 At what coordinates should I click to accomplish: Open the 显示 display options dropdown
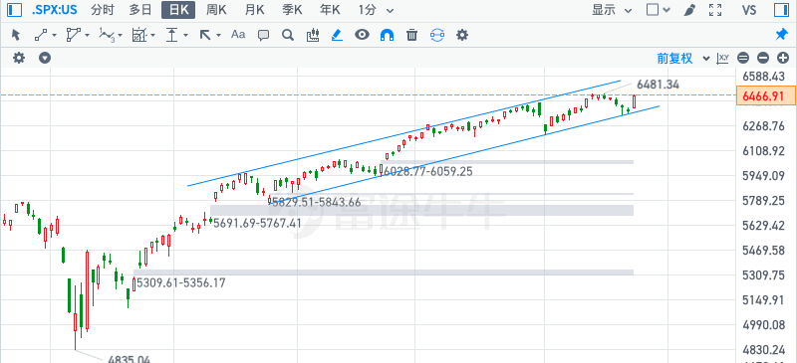point(612,10)
